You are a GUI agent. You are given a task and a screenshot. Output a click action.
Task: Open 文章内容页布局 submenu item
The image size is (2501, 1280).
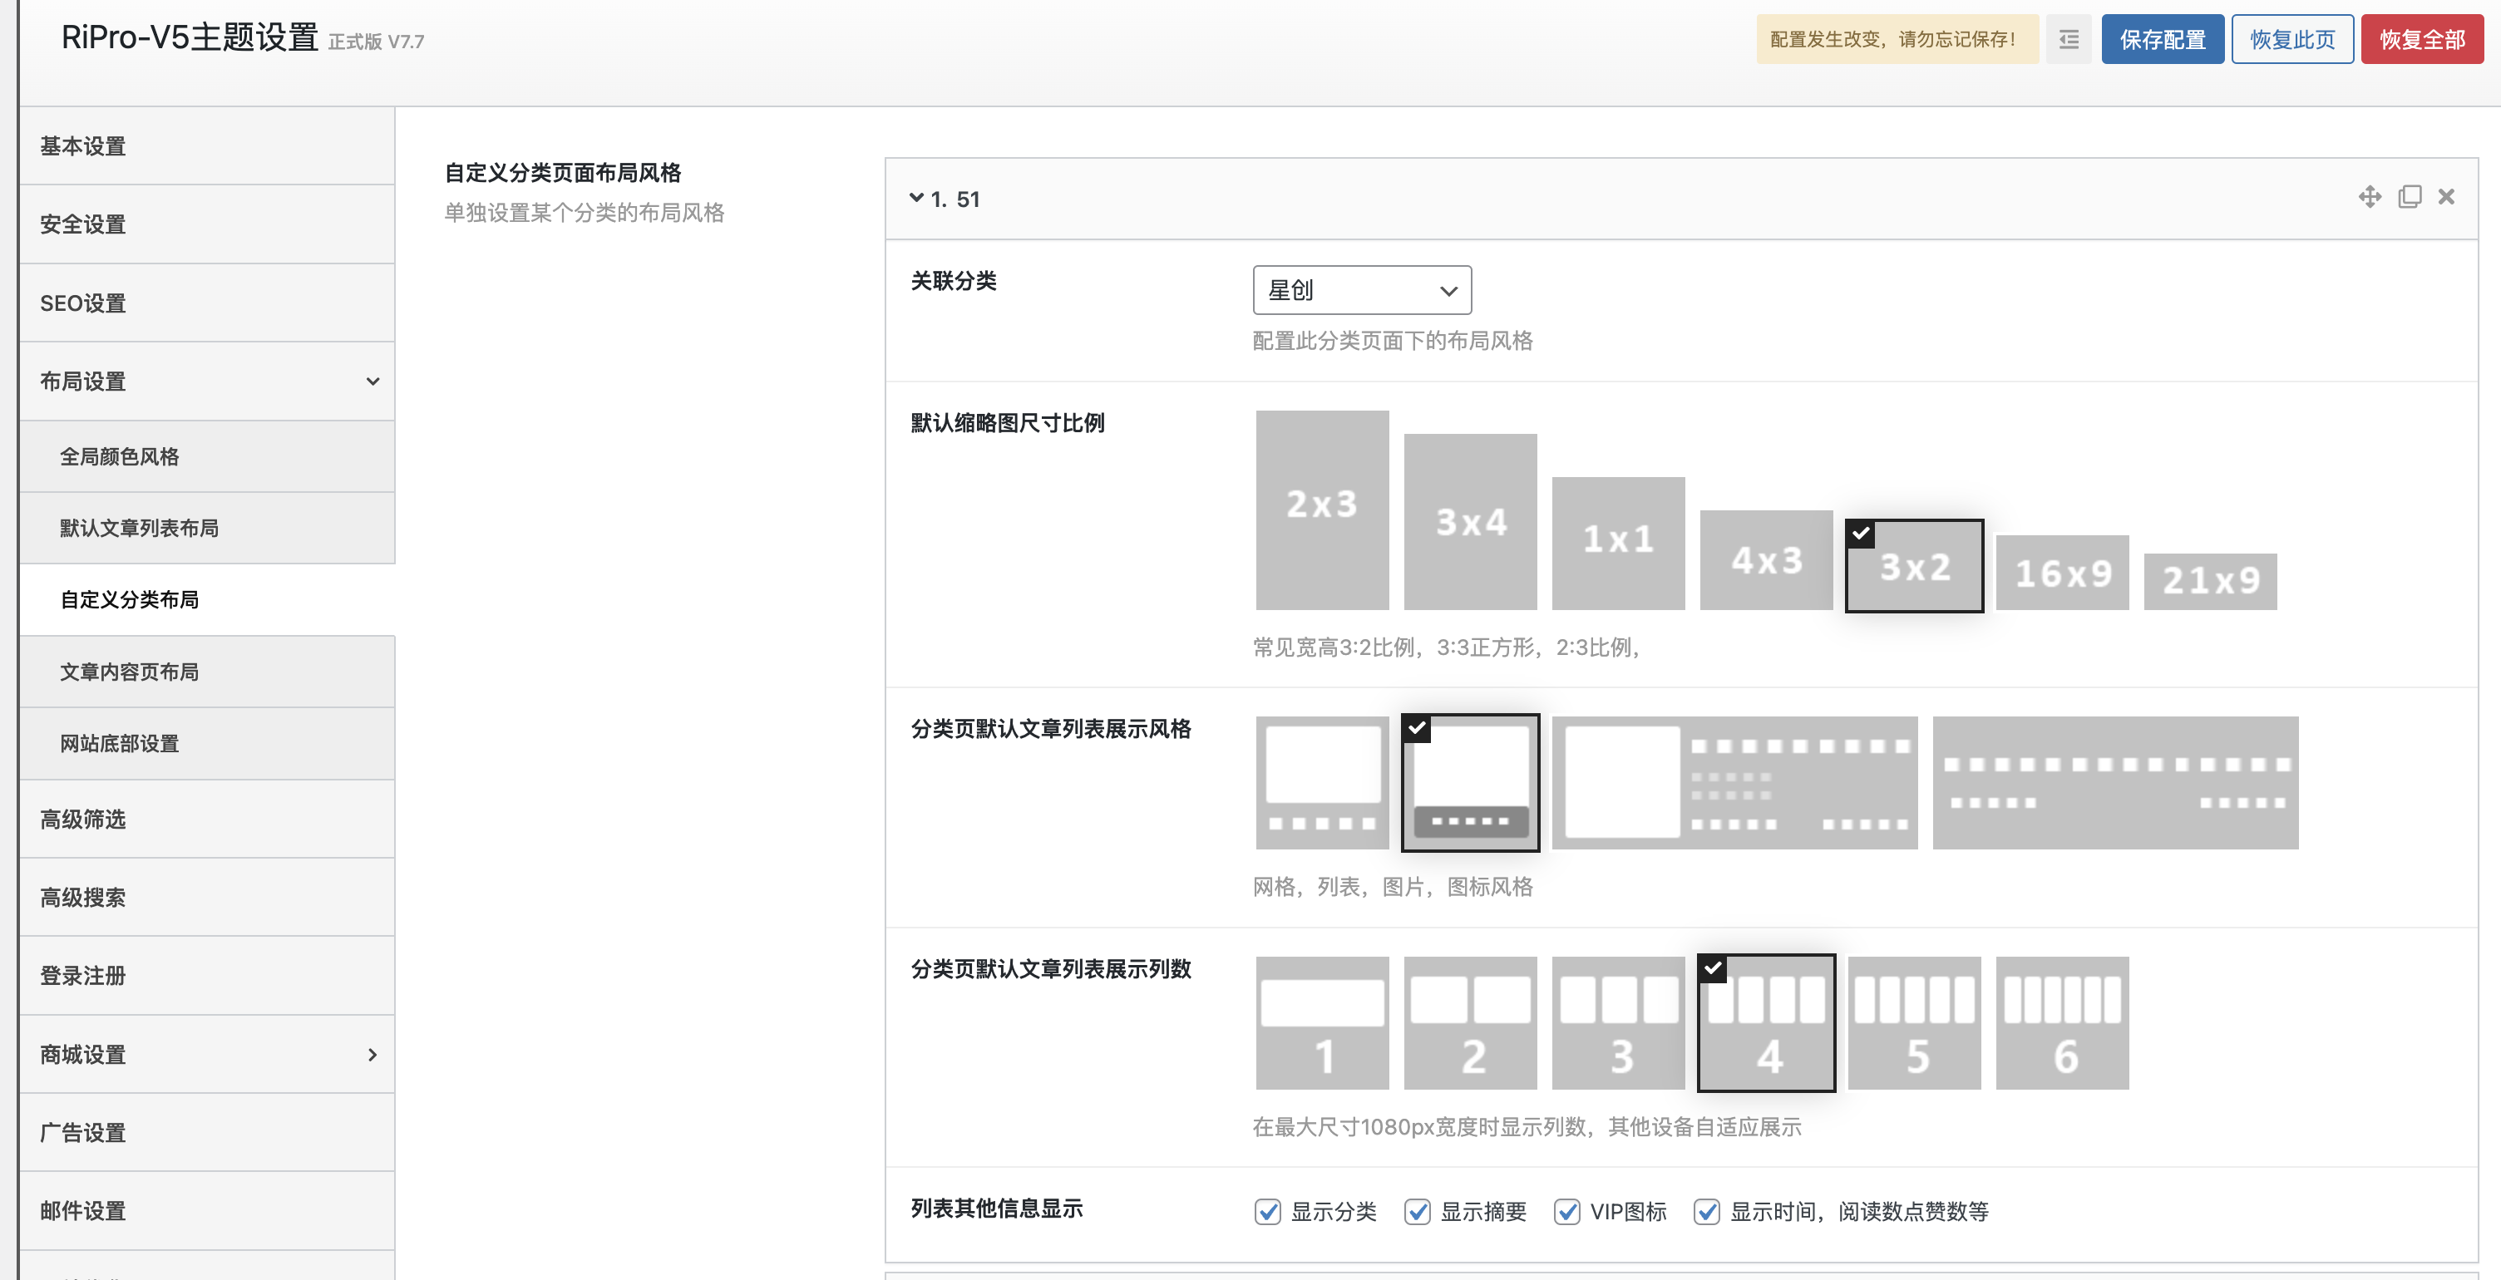(207, 672)
